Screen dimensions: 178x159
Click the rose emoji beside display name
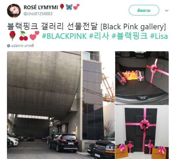[62, 7]
